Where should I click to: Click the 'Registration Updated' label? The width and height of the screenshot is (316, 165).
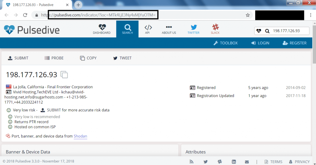tap(215, 96)
